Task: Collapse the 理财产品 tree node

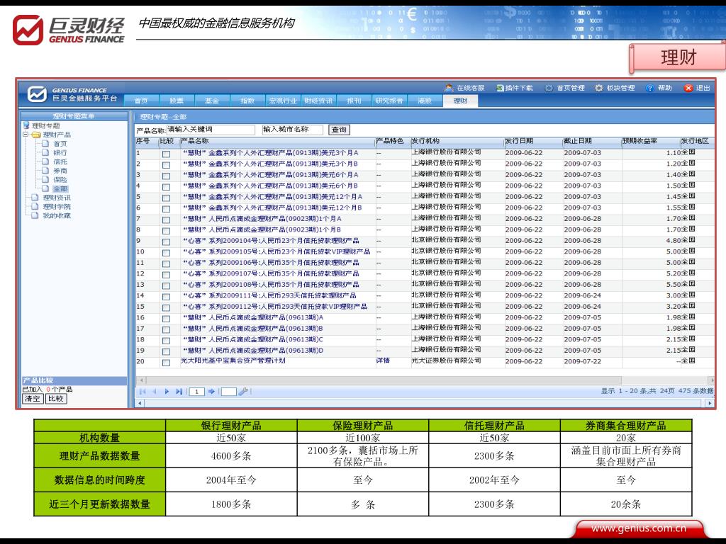Action: click(26, 135)
